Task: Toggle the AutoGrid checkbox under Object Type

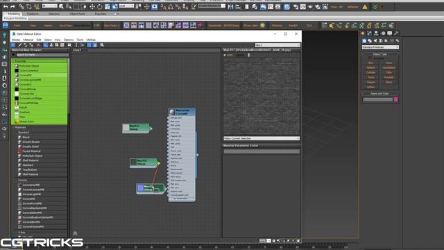Action: pos(370,58)
